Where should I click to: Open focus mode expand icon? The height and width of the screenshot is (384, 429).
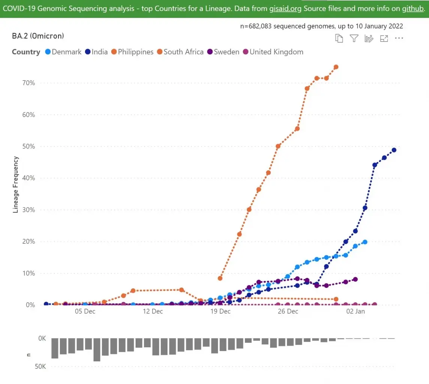click(x=384, y=39)
